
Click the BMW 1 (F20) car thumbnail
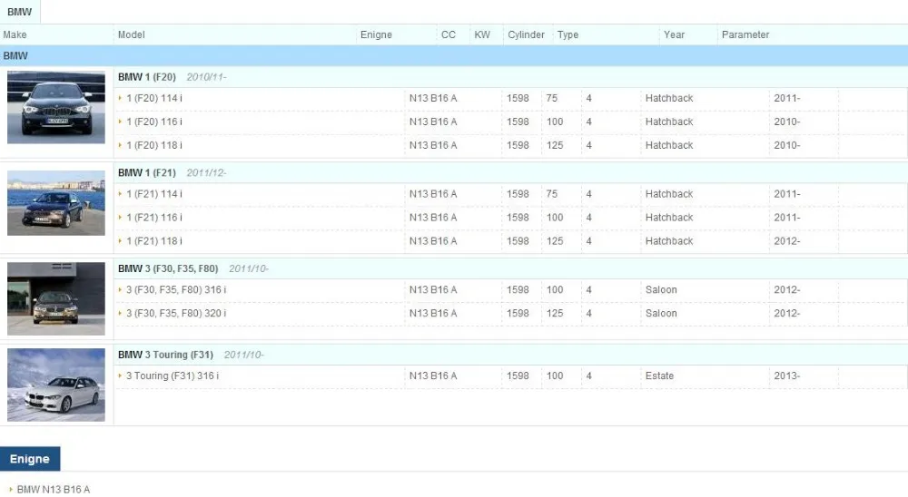[56, 107]
